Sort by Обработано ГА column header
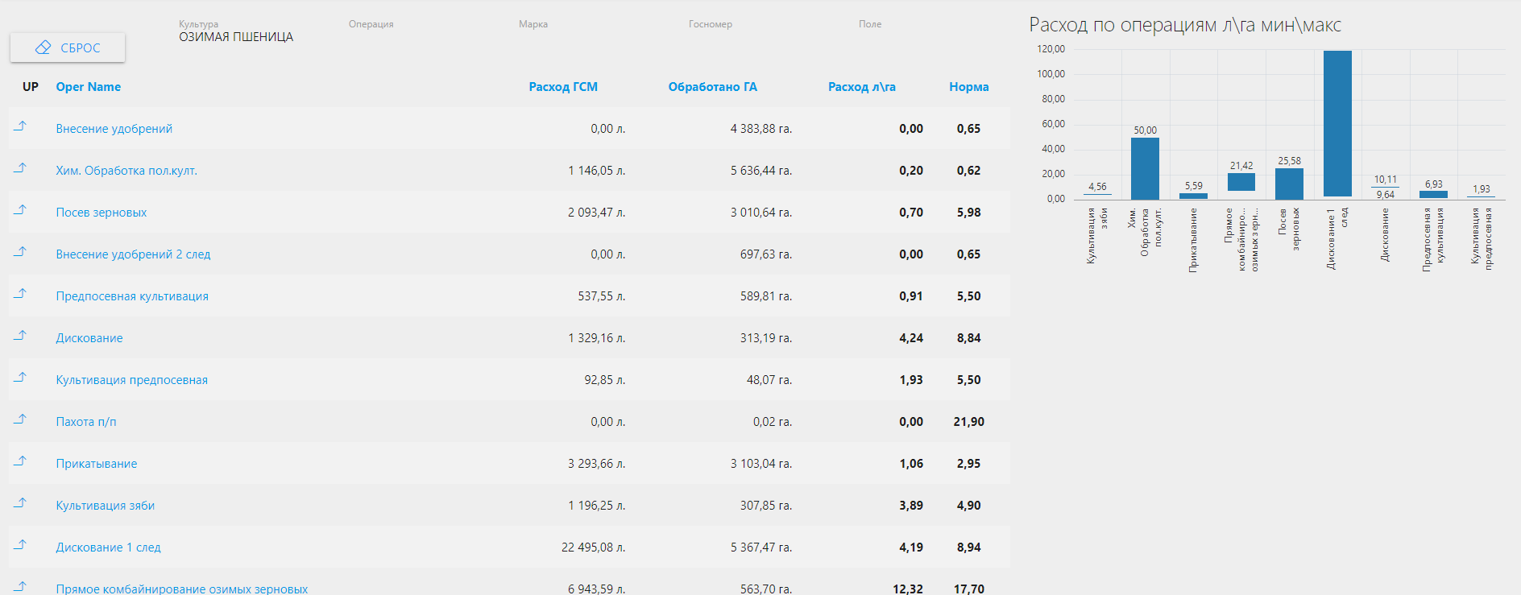 712,87
